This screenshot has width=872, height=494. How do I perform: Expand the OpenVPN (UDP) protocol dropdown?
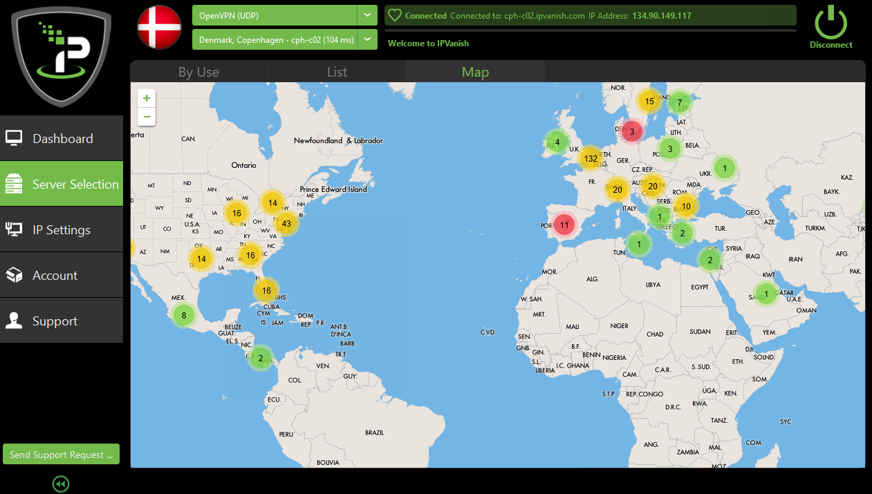pyautogui.click(x=367, y=15)
